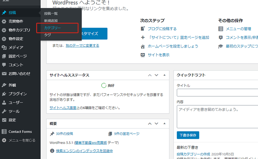The width and height of the screenshot is (258, 159).
Task: Click the paintbrush icon for 外観
Action: [x=4, y=85]
